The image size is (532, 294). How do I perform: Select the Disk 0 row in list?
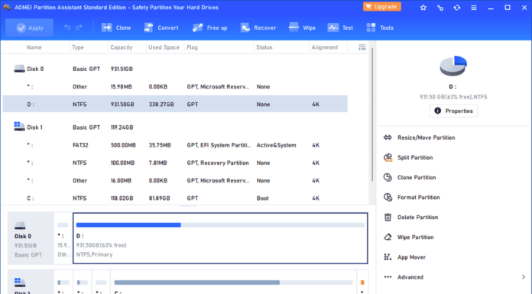coord(175,69)
